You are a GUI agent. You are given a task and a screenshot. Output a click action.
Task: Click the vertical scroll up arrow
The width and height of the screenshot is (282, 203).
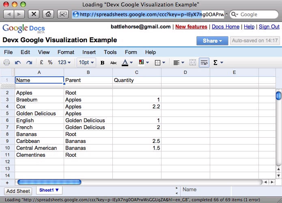tap(278, 169)
